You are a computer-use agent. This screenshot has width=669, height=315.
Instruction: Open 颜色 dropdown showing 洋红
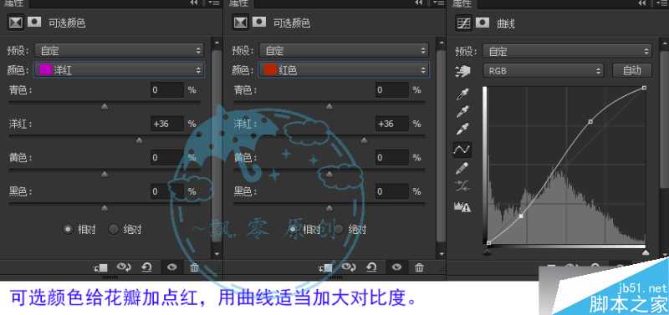click(x=120, y=70)
